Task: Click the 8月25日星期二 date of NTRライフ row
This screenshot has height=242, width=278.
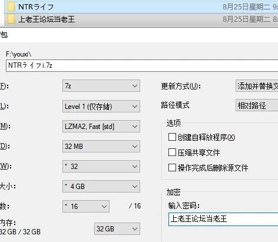Action: [x=246, y=7]
